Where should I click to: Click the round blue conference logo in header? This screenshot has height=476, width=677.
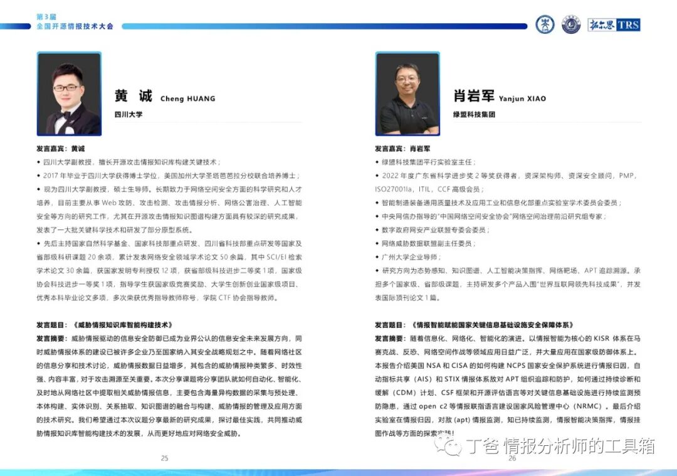[x=545, y=24]
